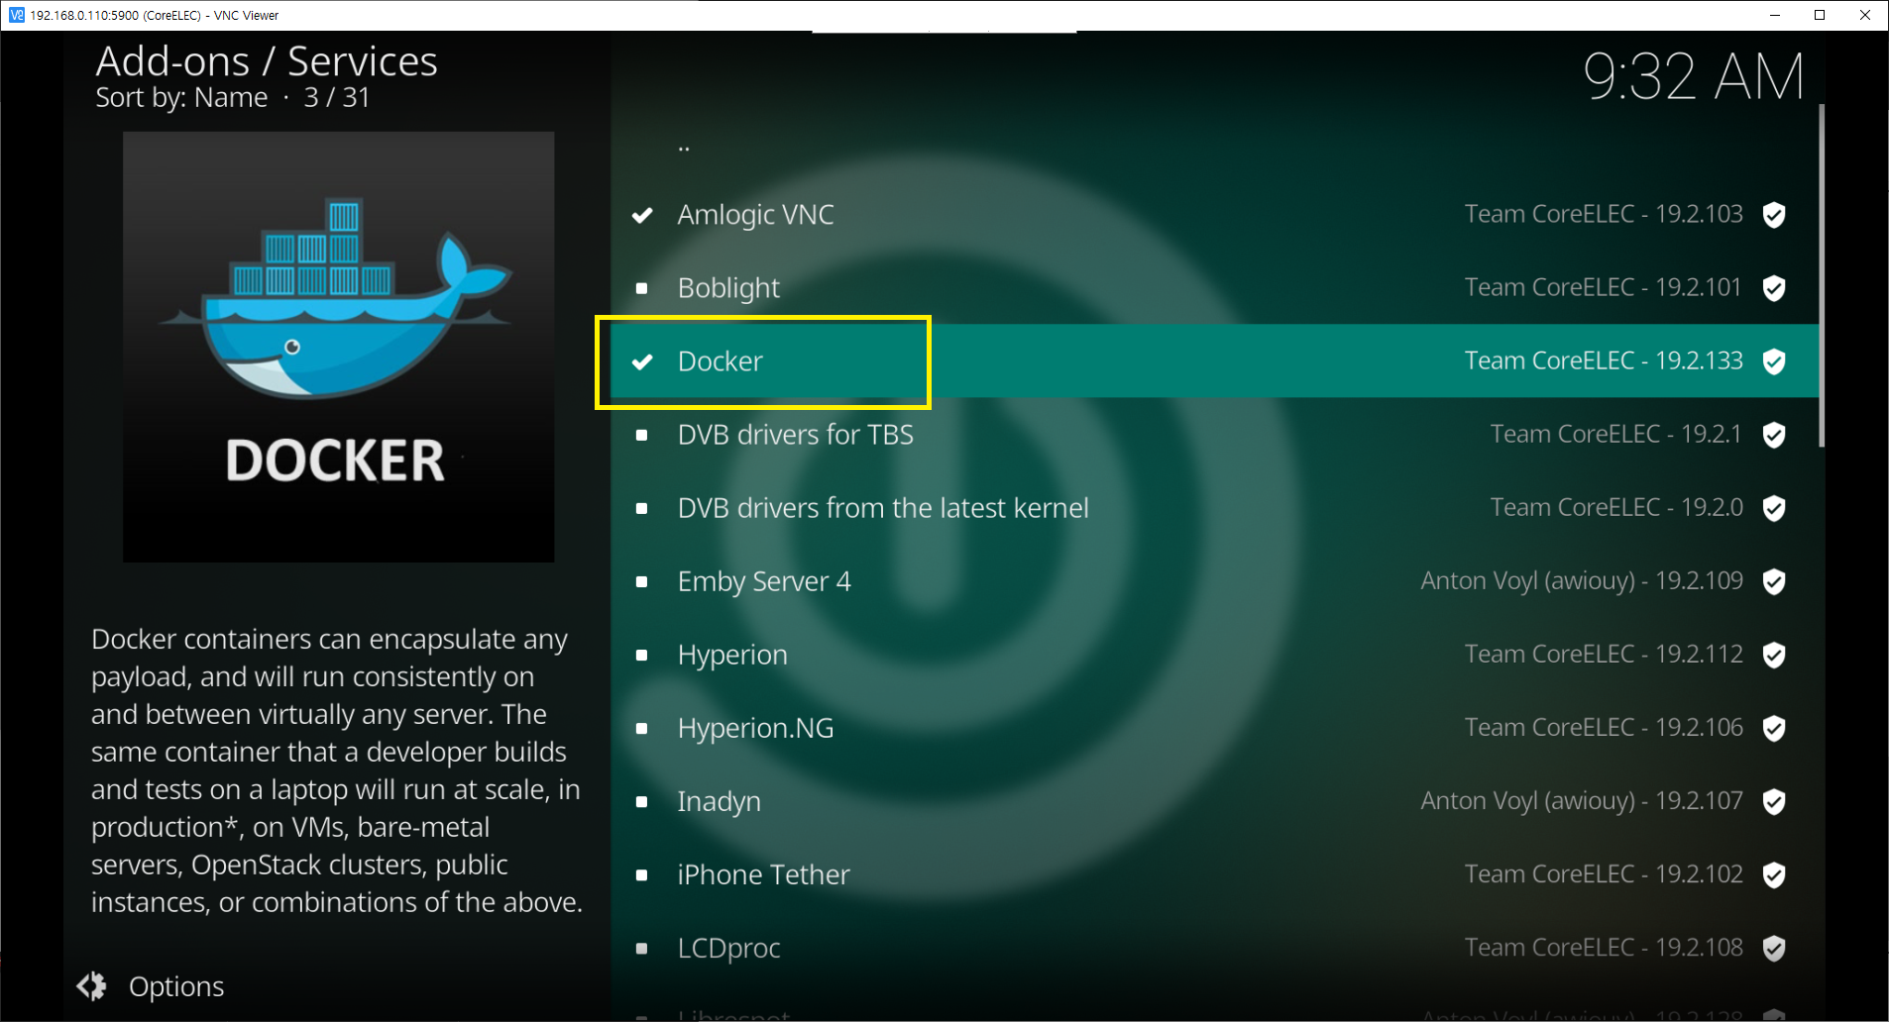
Task: Click the VNC Viewer title bar icon
Action: point(16,15)
